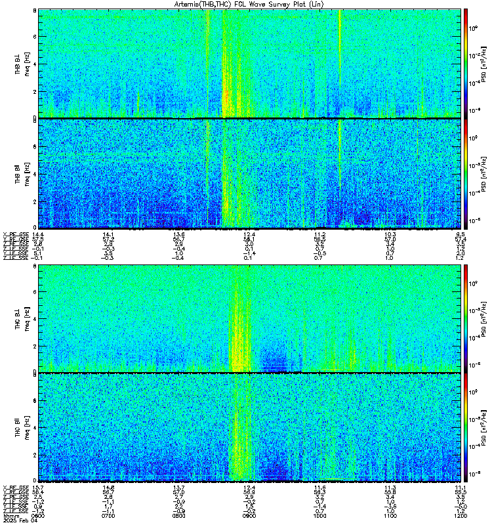492x525 pixels.
Task: Click the THB X_RE_GSE value "14.4"
Action: [38, 234]
